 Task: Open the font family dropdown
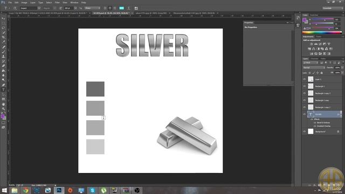click(x=39, y=8)
